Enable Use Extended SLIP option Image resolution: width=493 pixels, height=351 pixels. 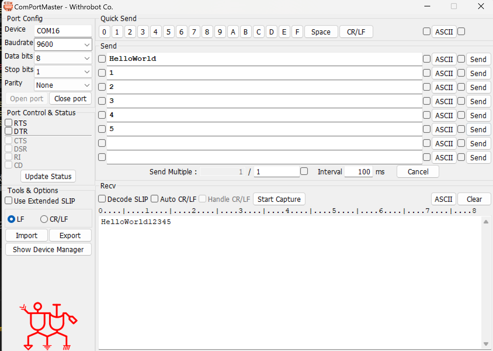tap(8, 201)
